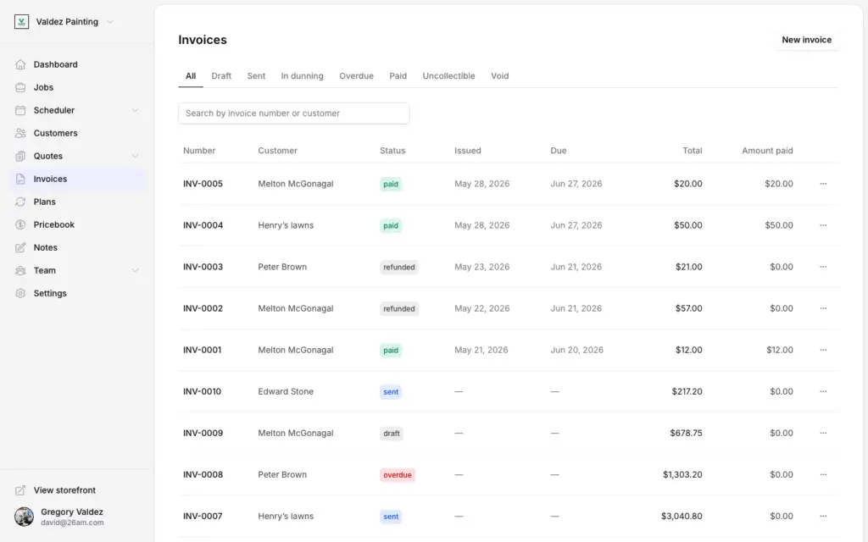Switch to the Draft tab
This screenshot has height=542, width=868.
click(x=221, y=75)
